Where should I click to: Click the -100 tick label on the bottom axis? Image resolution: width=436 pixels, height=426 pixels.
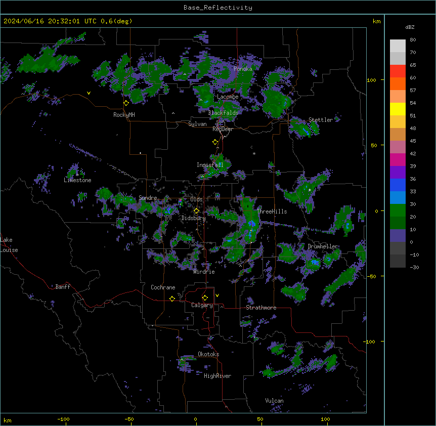[x=63, y=419]
